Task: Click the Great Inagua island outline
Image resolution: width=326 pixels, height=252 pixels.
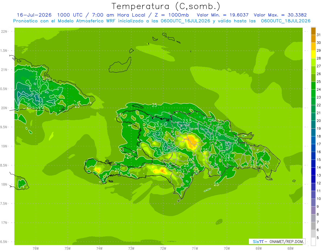Action: (x=119, y=66)
